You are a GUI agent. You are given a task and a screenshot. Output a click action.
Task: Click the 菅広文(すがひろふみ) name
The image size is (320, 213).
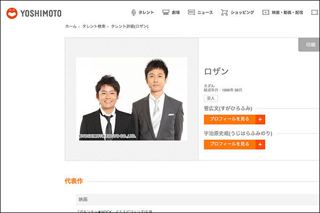[228, 109]
